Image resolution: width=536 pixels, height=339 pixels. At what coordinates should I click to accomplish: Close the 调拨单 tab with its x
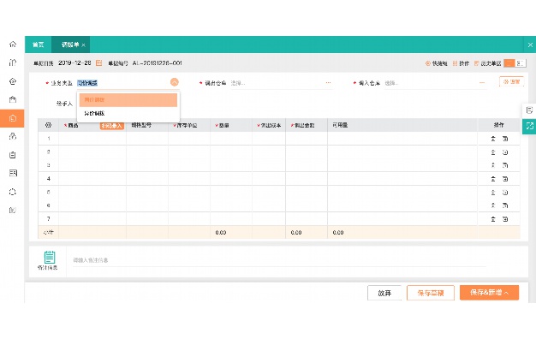point(83,45)
